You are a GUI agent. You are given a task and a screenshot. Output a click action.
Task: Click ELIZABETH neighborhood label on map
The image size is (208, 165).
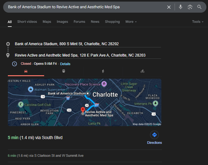[135, 113]
